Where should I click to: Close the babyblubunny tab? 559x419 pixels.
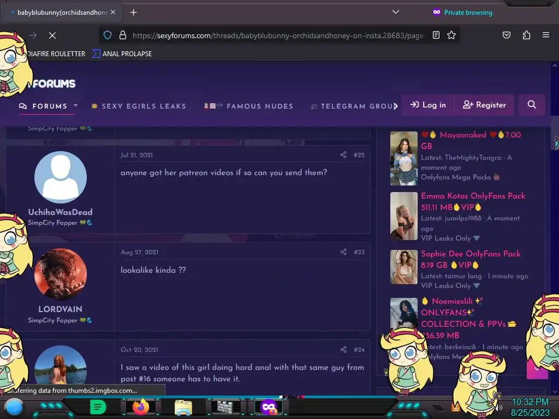coord(113,12)
